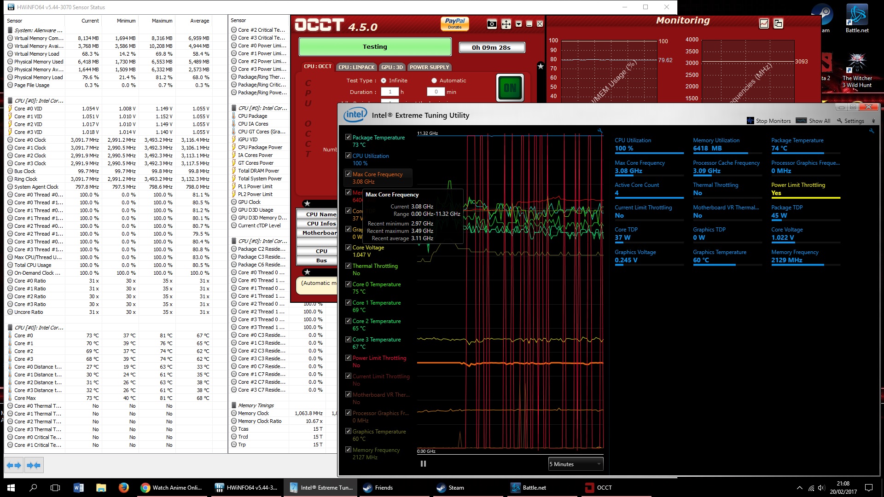Switch to the OCCT taskbar button
The image size is (884, 497).
coord(617,487)
